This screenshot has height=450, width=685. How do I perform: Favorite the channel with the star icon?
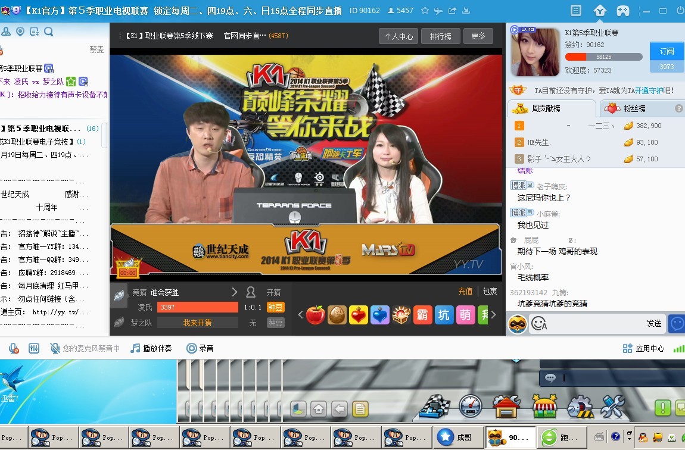pos(425,11)
